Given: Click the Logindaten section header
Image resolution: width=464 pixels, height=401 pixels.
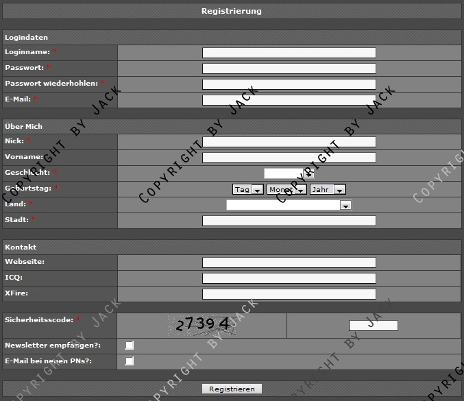Looking at the screenshot, I should click(232, 38).
